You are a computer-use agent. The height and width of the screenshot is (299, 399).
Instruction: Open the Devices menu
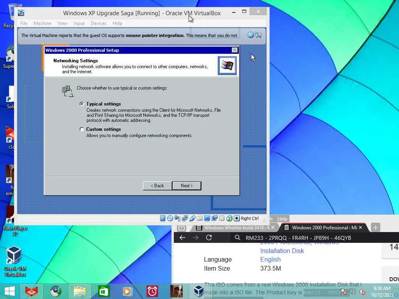click(x=99, y=23)
